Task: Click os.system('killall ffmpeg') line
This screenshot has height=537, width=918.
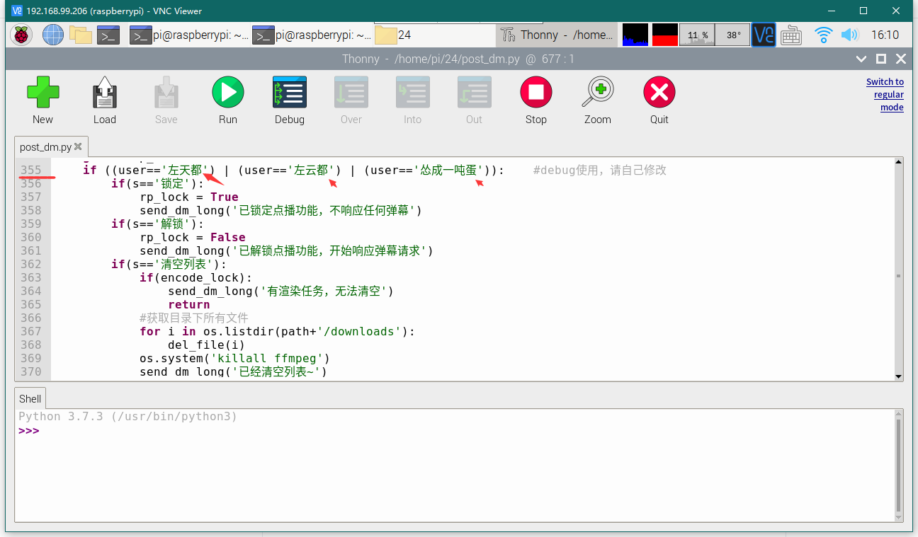Action: tap(234, 358)
